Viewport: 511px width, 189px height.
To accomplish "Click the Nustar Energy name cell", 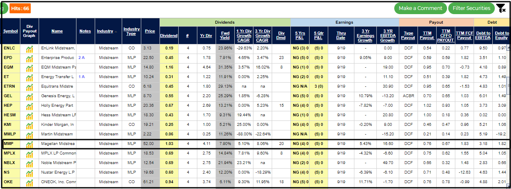I will coord(57,172).
